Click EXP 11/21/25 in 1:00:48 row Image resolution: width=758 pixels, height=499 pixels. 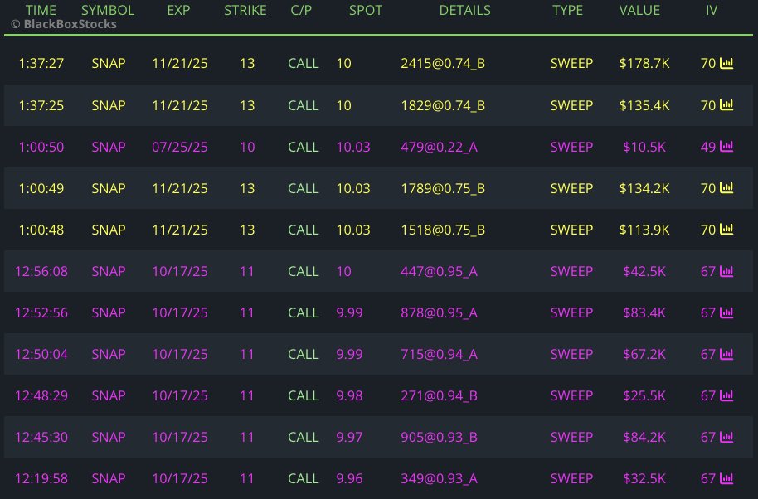pos(180,230)
